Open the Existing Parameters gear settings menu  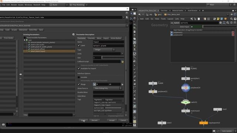(x=73, y=34)
